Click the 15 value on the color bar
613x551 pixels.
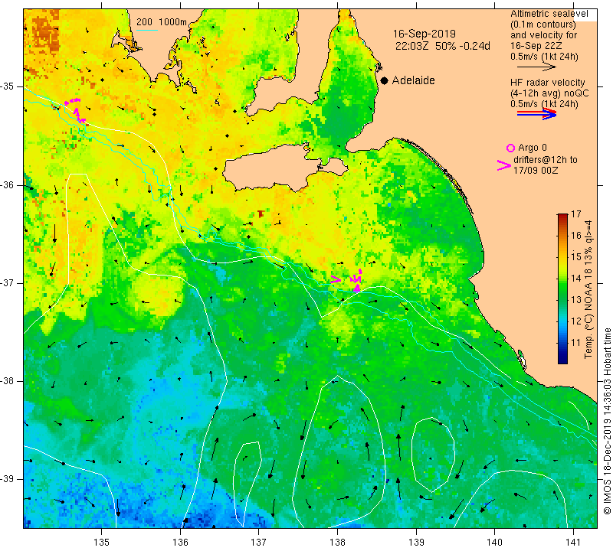pyautogui.click(x=576, y=257)
